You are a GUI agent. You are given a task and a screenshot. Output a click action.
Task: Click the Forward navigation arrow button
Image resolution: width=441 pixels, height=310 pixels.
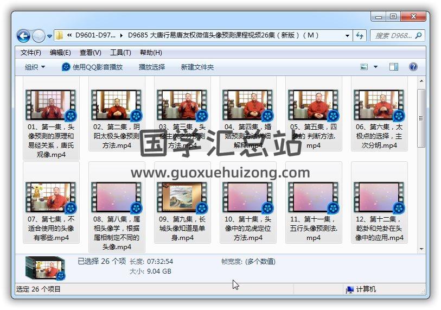pyautogui.click(x=39, y=36)
